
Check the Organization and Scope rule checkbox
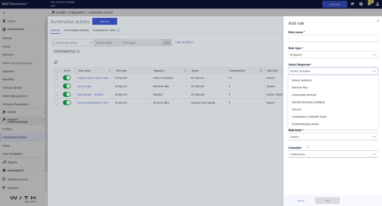pyautogui.click(x=57, y=78)
